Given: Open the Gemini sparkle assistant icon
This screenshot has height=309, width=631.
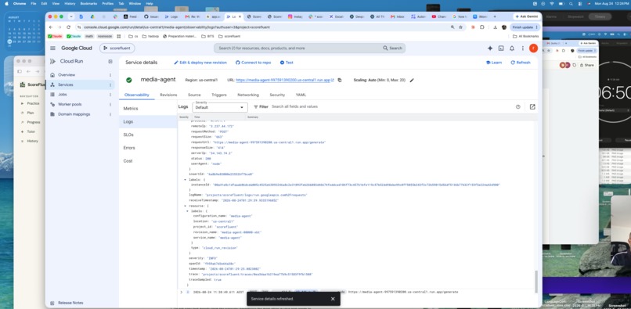Looking at the screenshot, I should point(490,49).
